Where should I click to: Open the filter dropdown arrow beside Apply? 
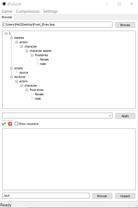point(110,116)
